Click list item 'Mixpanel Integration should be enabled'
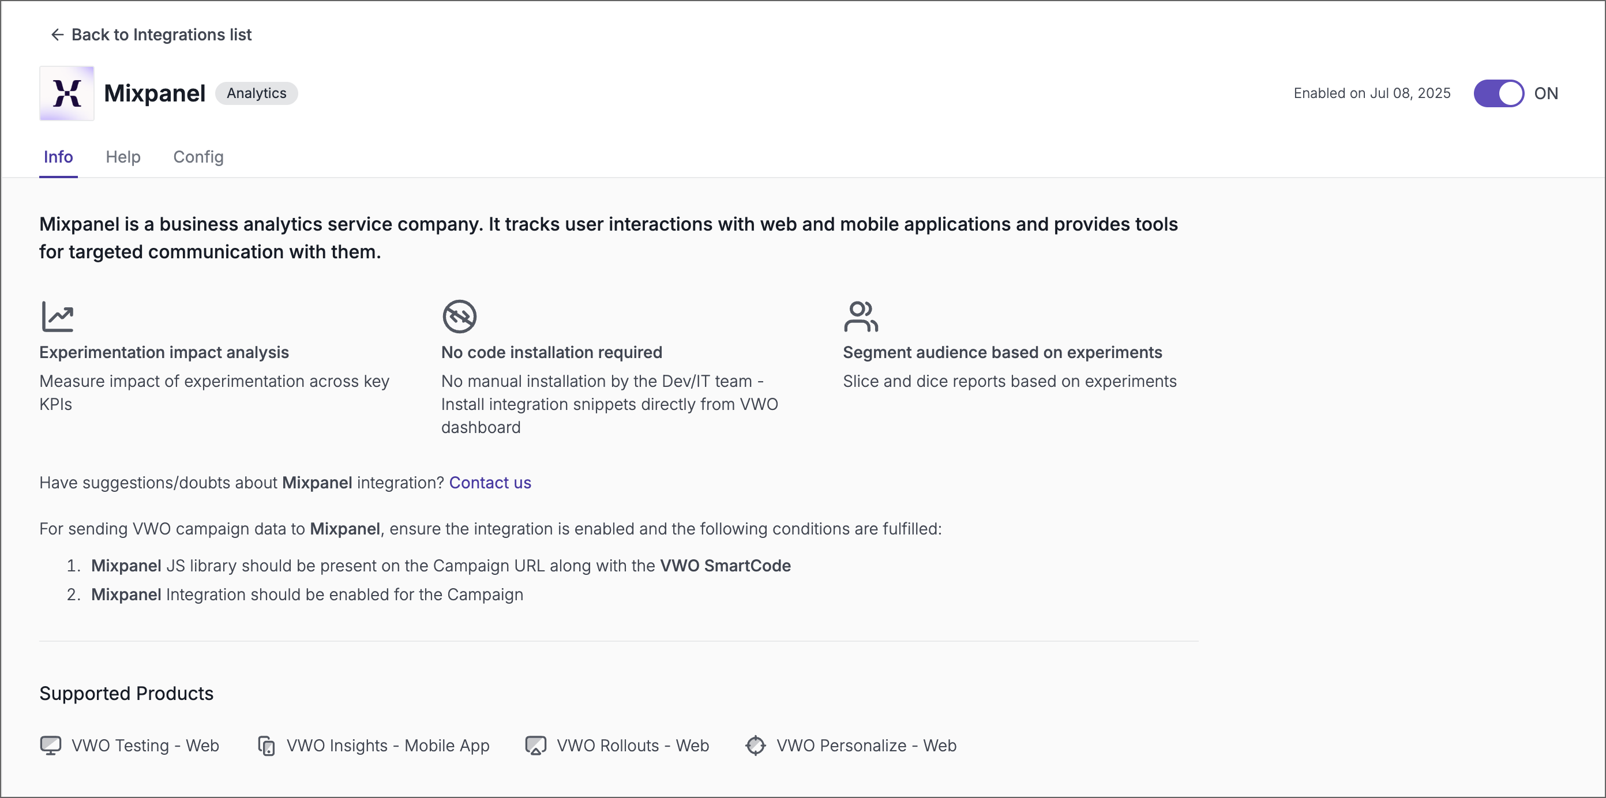This screenshot has height=798, width=1606. 307,594
